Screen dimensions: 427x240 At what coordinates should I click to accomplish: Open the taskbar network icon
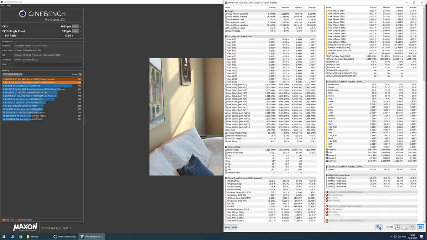click(395, 236)
